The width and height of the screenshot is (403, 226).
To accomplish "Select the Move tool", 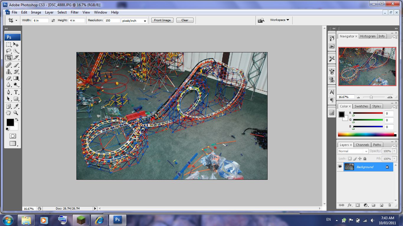I will click(16, 44).
